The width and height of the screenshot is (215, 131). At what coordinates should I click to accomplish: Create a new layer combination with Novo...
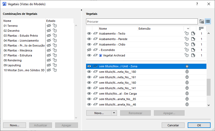(x=15, y=125)
